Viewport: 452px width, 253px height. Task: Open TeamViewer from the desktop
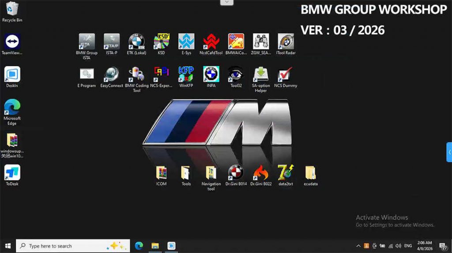pyautogui.click(x=12, y=42)
